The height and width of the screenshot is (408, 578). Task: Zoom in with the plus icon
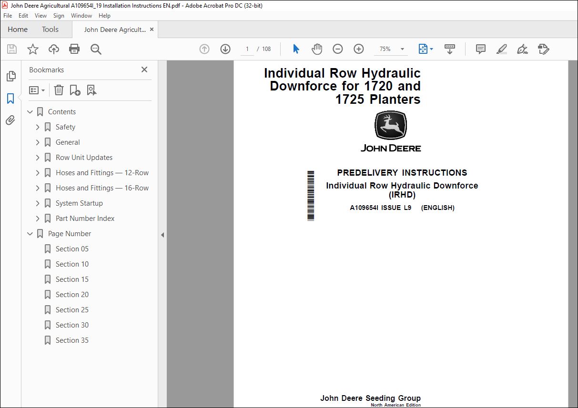point(359,49)
